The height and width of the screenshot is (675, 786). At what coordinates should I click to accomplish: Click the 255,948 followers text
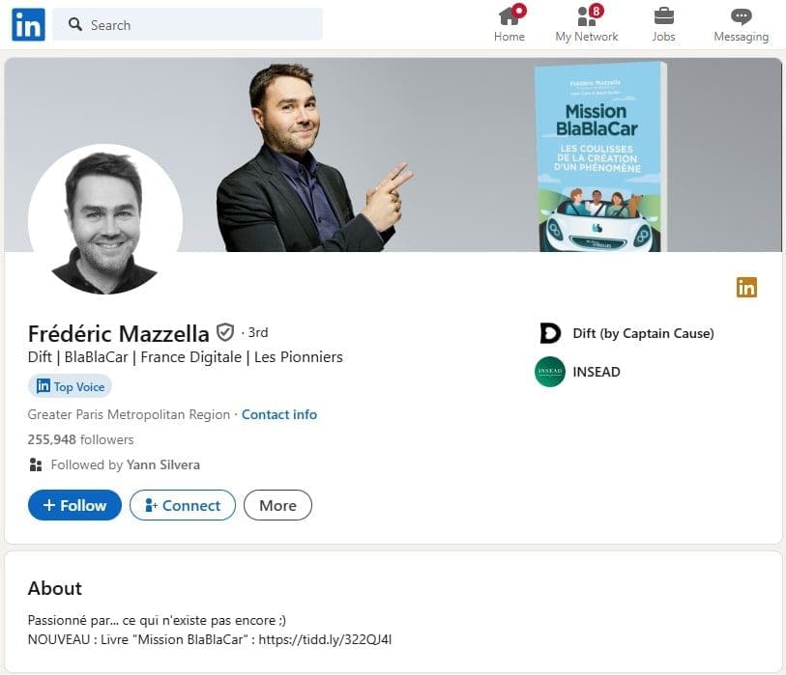(80, 439)
